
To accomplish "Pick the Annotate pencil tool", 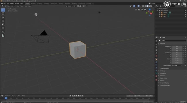I will point(3,32).
